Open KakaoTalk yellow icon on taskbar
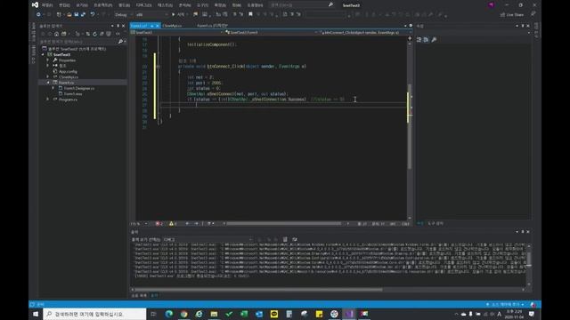570x320 pixels. coord(274,314)
